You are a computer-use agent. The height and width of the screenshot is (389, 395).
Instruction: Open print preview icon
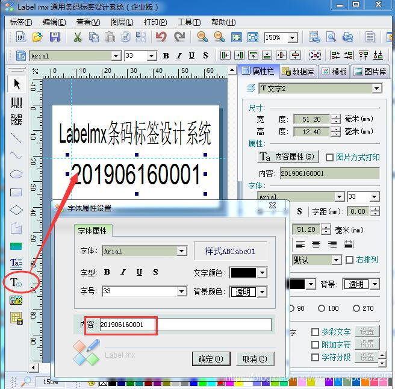(x=331, y=37)
